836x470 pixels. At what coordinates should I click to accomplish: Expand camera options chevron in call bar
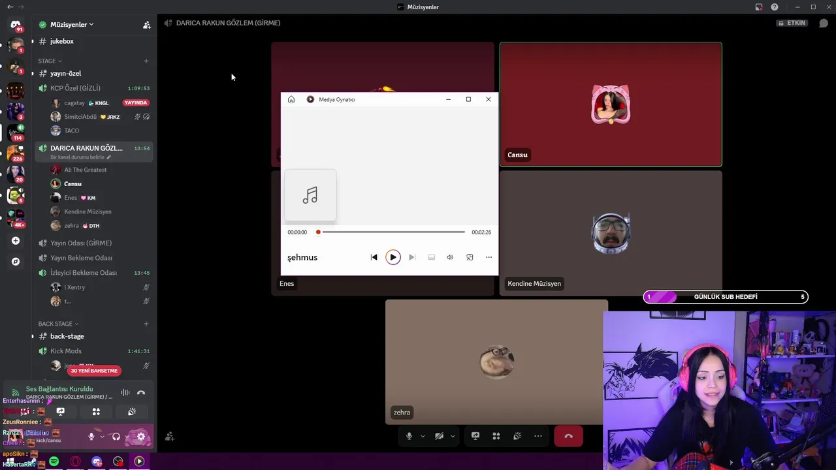tap(453, 436)
